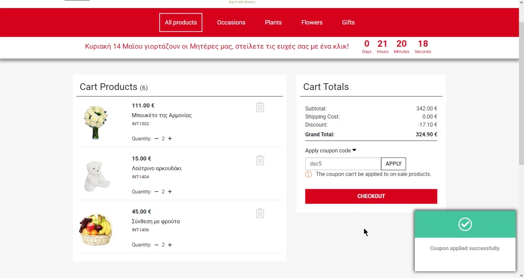This screenshot has height=278, width=524.
Task: Decrease quantity of Σύνθεση με φρούτα
Action: (x=157, y=245)
